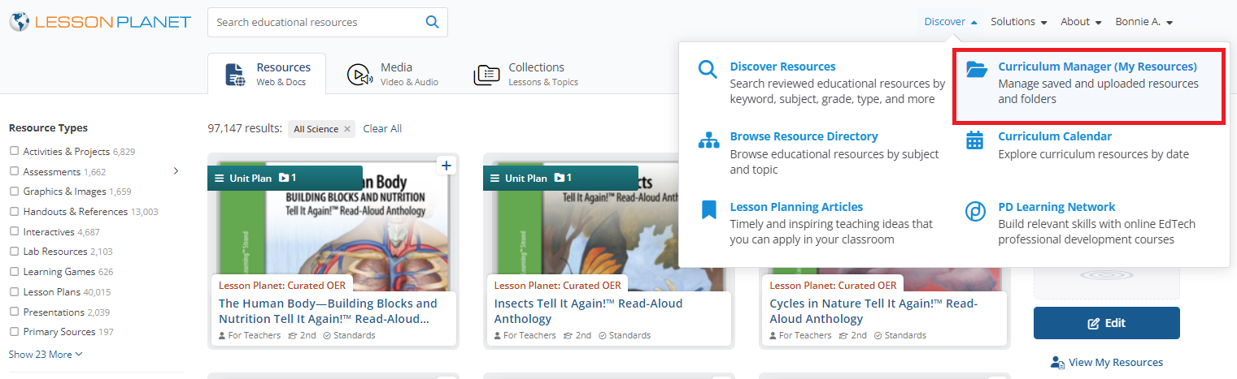Click the Edit button
1237x379 pixels.
(1106, 323)
